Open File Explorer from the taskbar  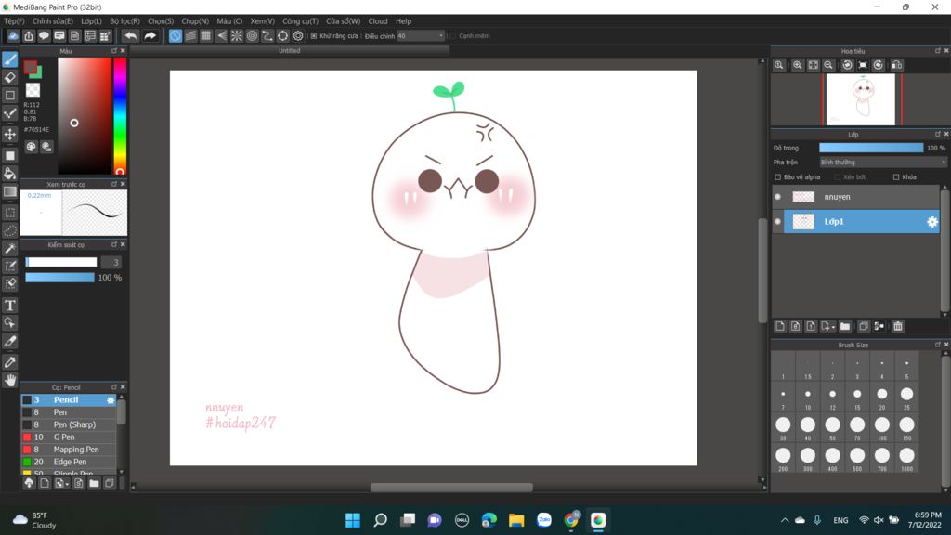(x=516, y=520)
